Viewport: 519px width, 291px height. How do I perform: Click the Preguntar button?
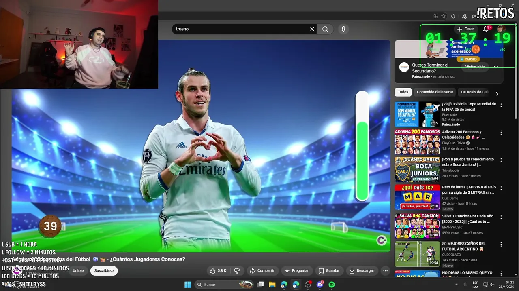point(296,271)
